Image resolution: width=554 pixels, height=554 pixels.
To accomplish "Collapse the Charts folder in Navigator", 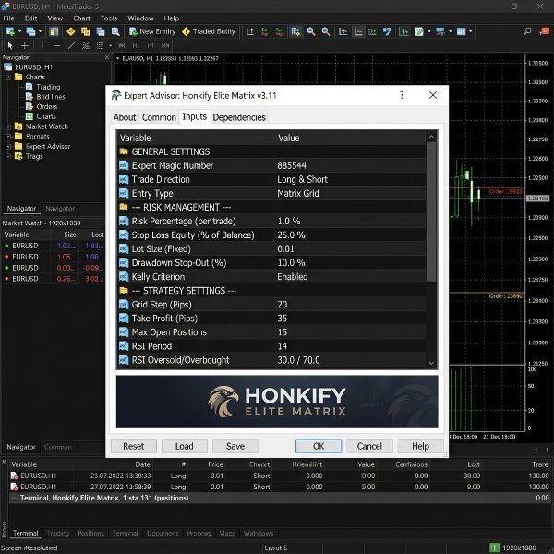I will click(x=8, y=77).
